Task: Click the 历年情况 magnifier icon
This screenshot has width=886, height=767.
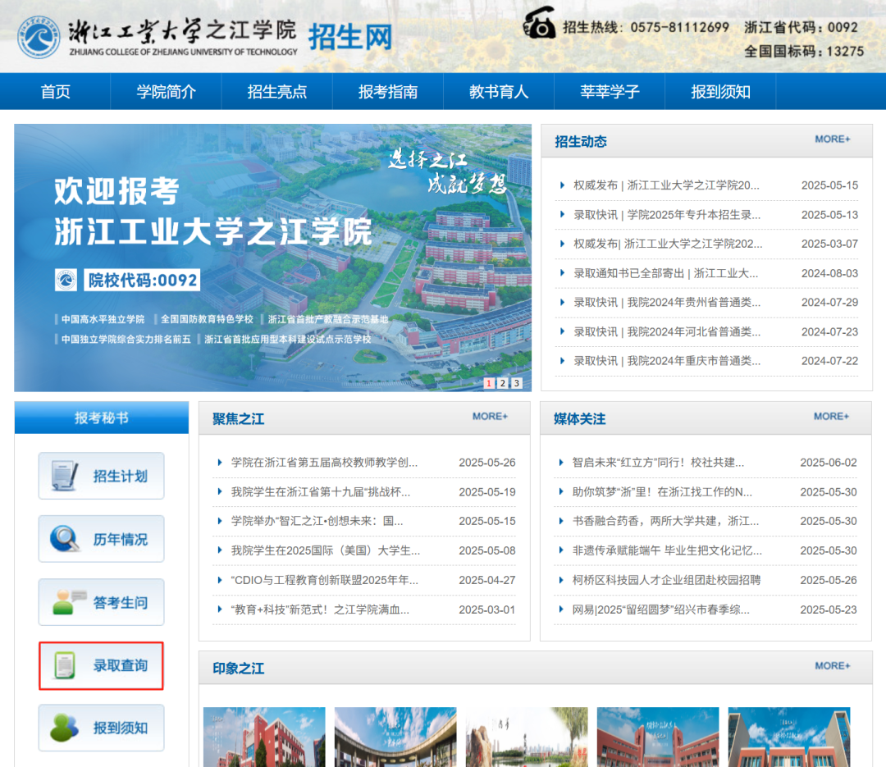Action: point(65,539)
